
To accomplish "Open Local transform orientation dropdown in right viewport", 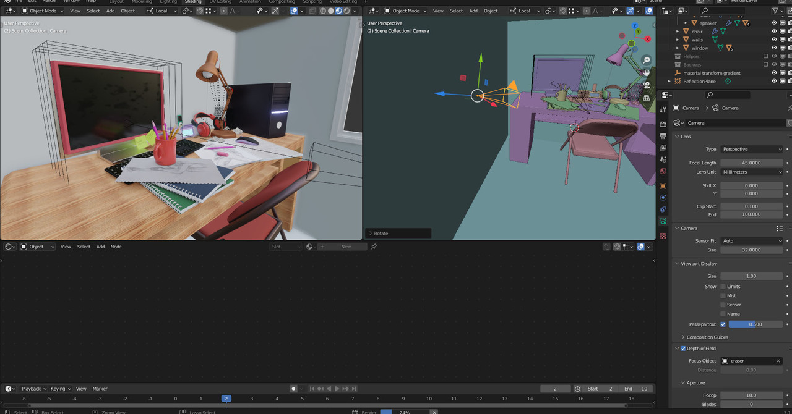I will [x=523, y=11].
